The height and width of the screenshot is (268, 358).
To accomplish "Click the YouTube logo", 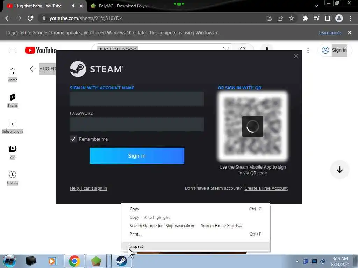I will pyautogui.click(x=41, y=50).
